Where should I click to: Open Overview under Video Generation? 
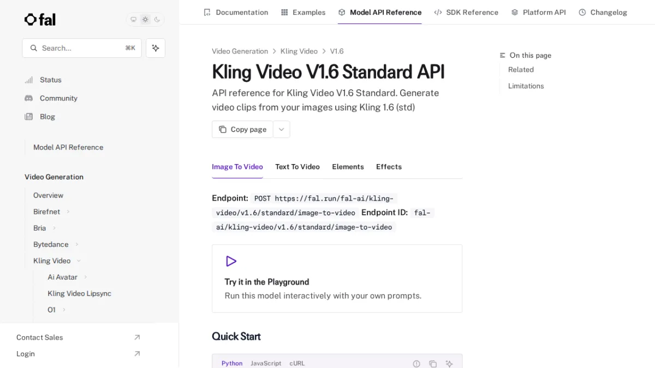click(x=48, y=195)
